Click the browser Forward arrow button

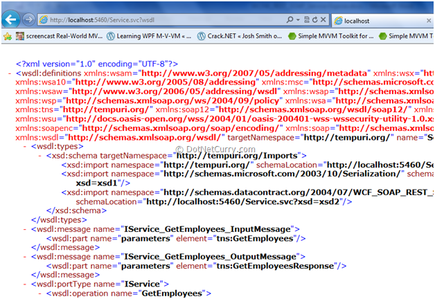click(x=28, y=19)
